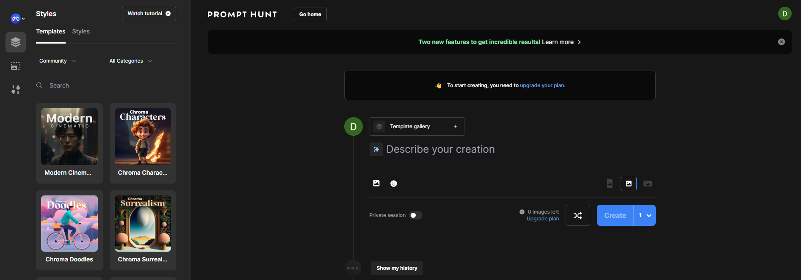Click the Styles panel heading
The image size is (801, 280).
pyautogui.click(x=46, y=14)
